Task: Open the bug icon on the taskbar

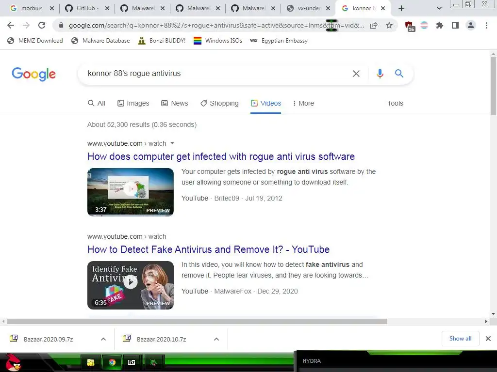Action: coord(154,362)
